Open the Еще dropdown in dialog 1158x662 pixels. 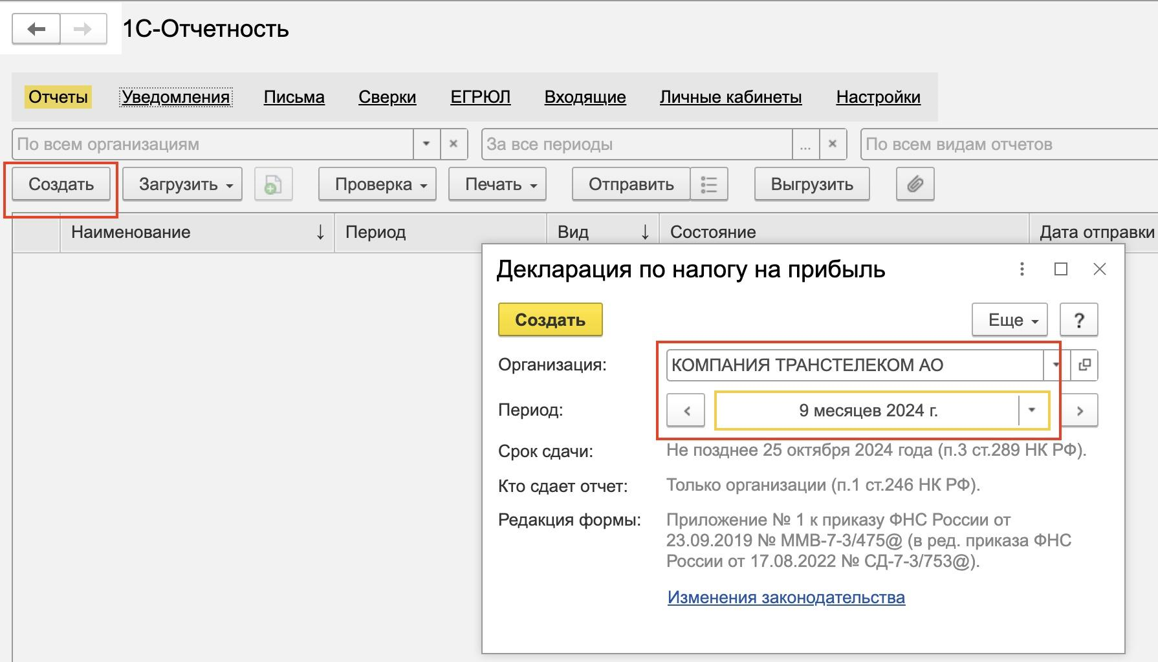coord(1010,320)
